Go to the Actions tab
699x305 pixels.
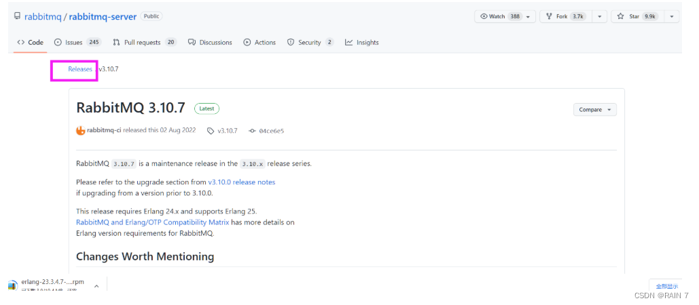point(259,42)
